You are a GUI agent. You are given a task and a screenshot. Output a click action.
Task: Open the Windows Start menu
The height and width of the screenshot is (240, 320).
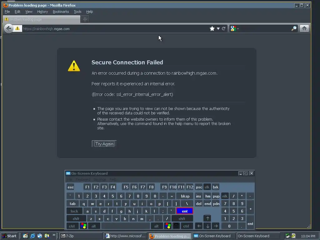(9, 236)
